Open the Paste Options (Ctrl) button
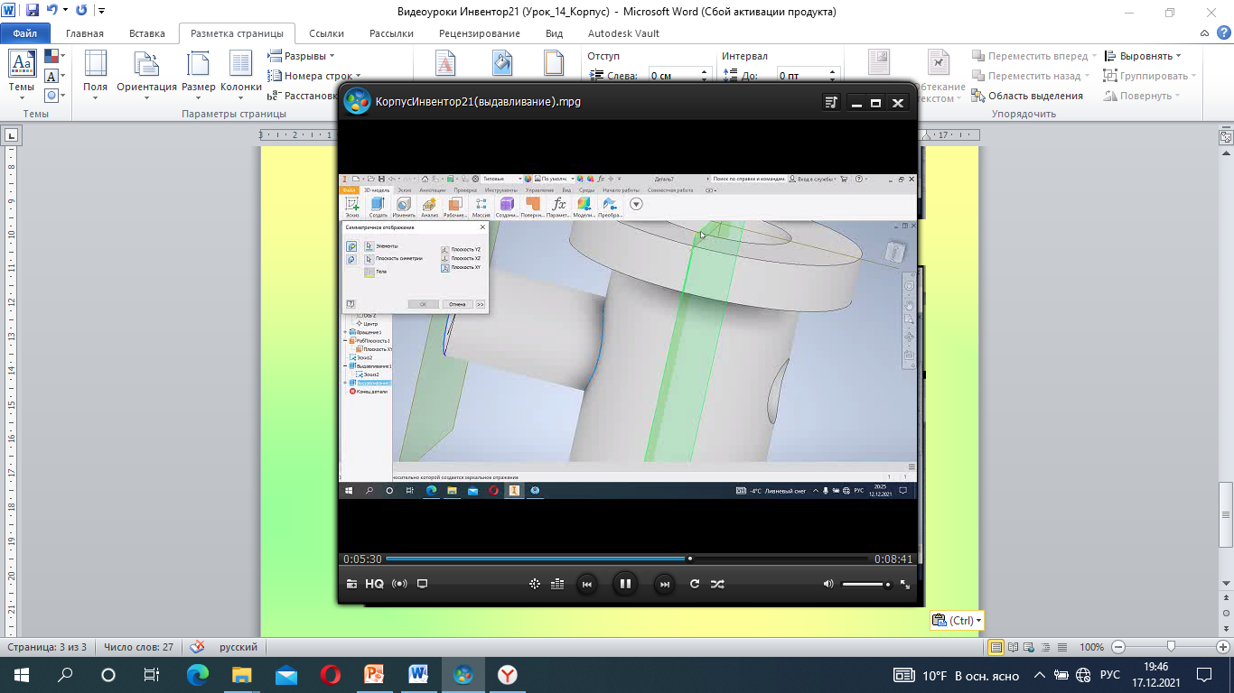This screenshot has width=1234, height=693. 956,620
